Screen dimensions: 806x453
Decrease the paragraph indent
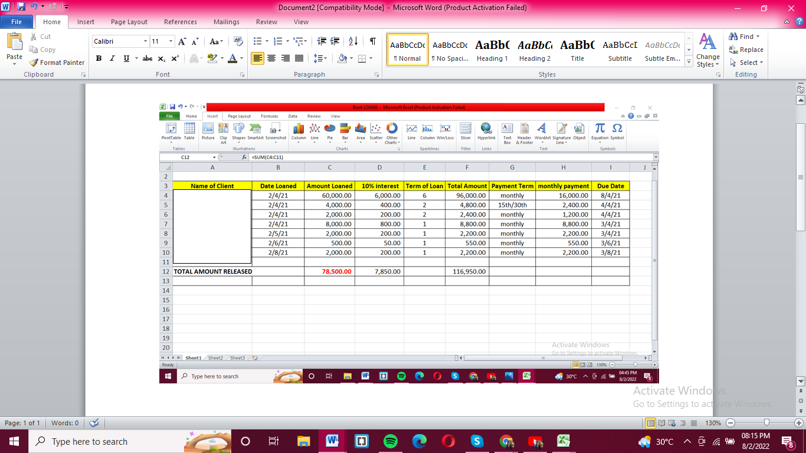point(322,41)
